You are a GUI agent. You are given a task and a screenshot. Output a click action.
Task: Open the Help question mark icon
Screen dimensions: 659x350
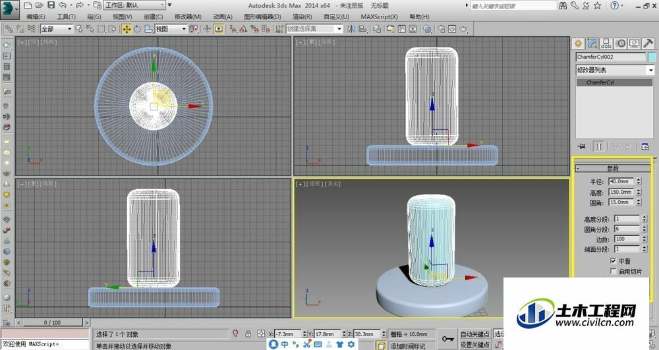(x=615, y=5)
